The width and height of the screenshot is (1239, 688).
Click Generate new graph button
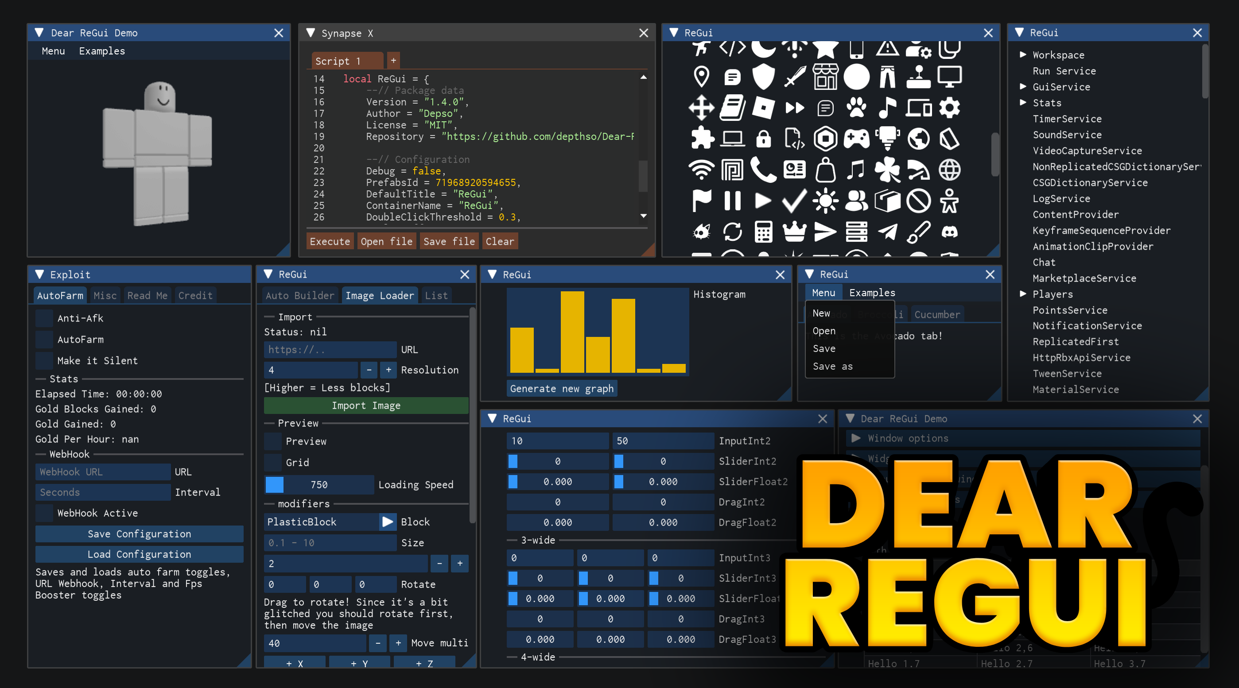(561, 388)
